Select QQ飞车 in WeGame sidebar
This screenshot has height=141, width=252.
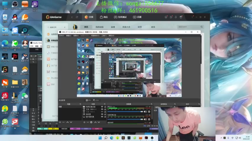(52, 65)
